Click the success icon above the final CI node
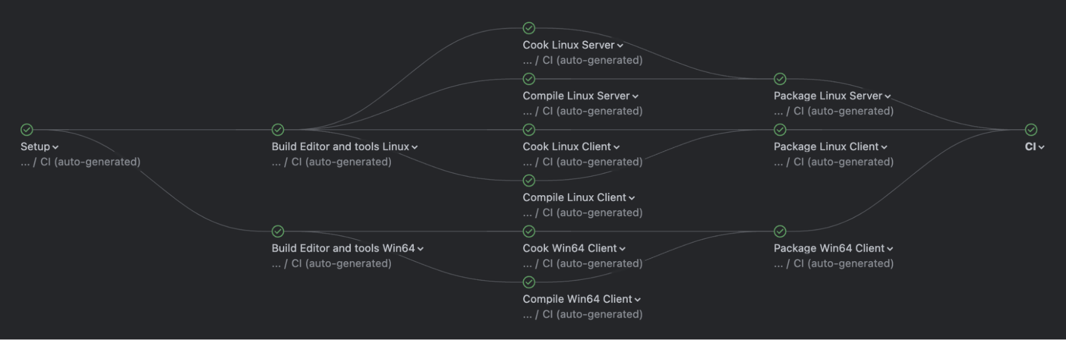Screen dimensions: 1066x340 point(1031,130)
